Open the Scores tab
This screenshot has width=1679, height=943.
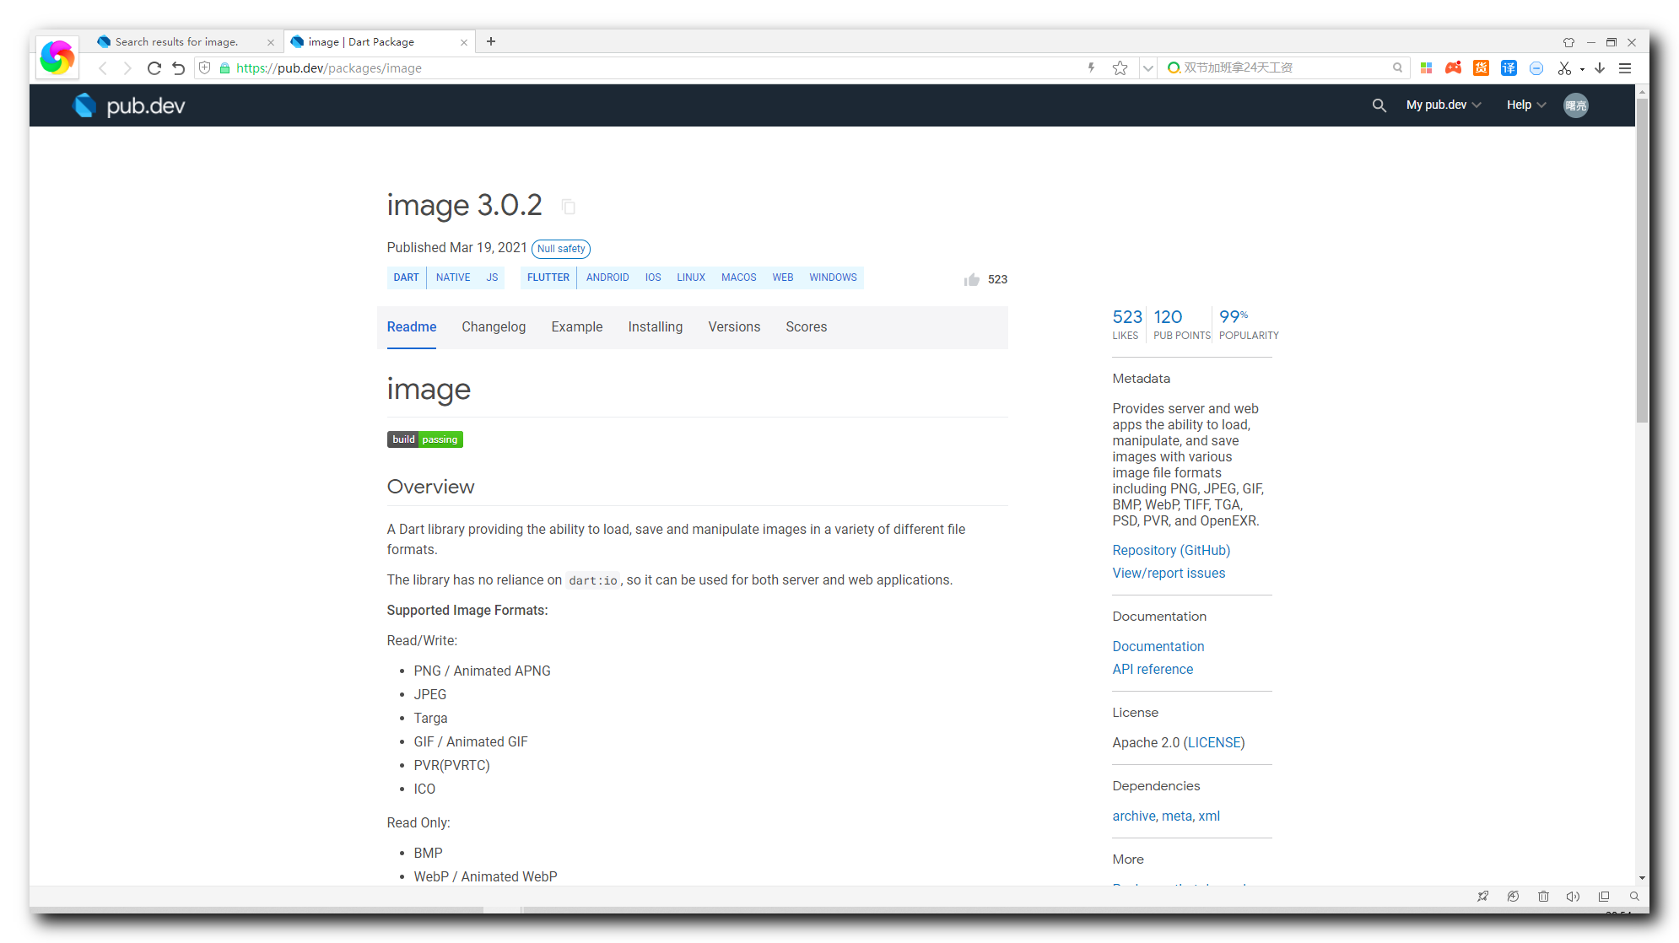tap(807, 327)
